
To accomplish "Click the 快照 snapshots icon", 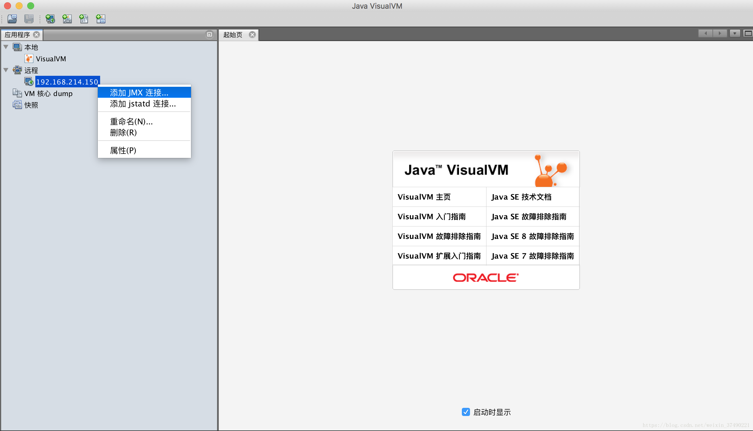I will tap(17, 104).
